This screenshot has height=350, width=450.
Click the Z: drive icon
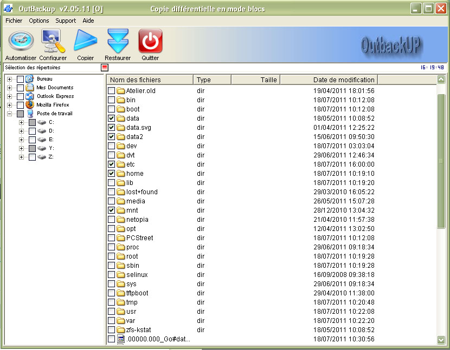tap(42, 157)
